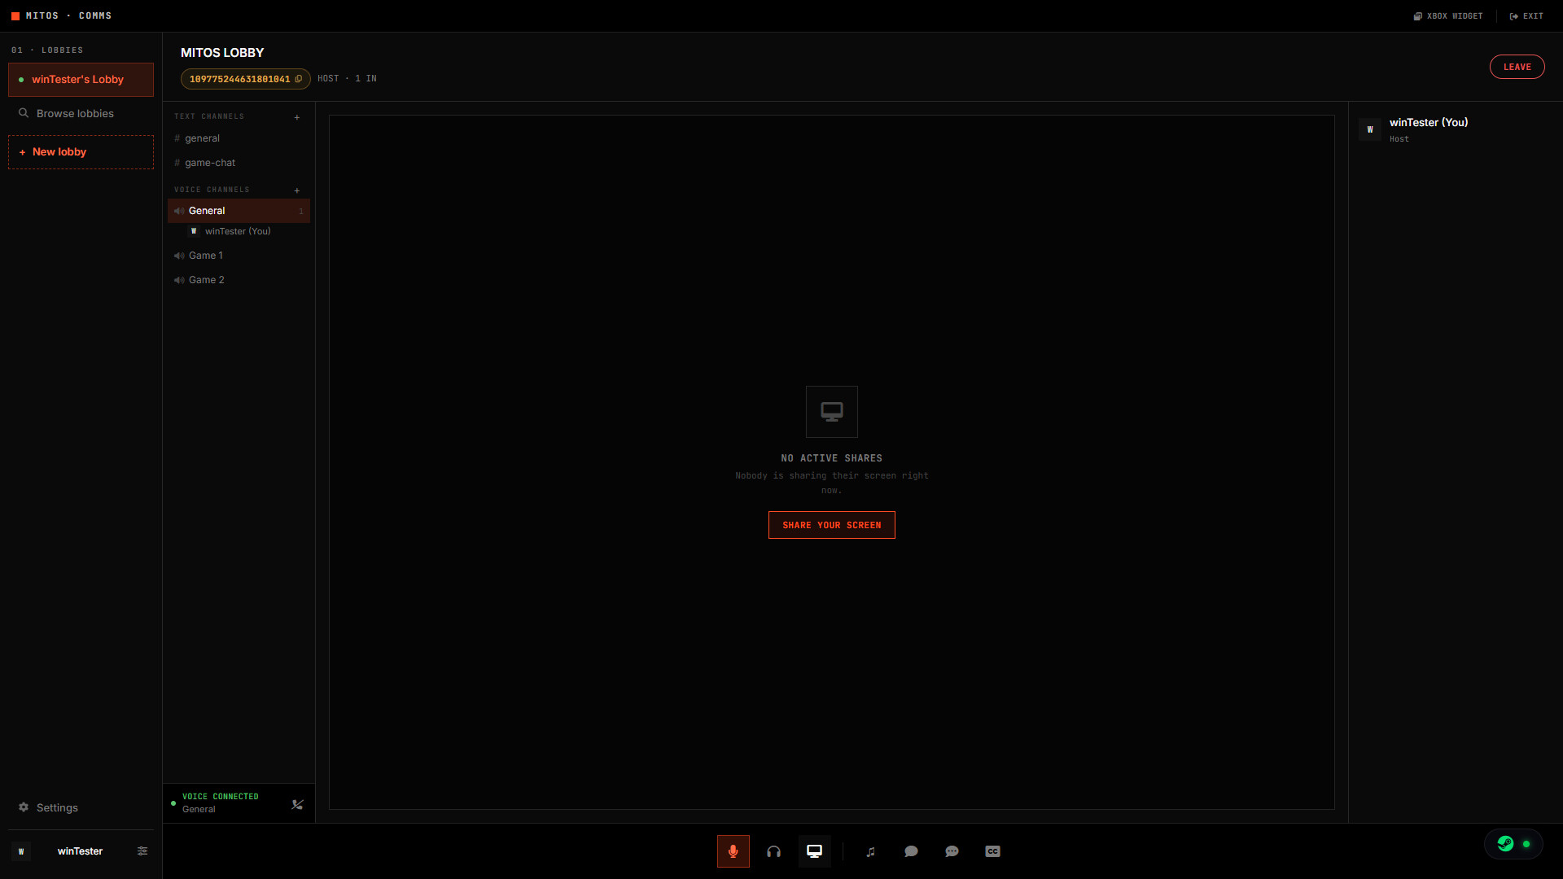The width and height of the screenshot is (1563, 879).
Task: Select winTester's Lobby
Action: pyautogui.click(x=81, y=80)
